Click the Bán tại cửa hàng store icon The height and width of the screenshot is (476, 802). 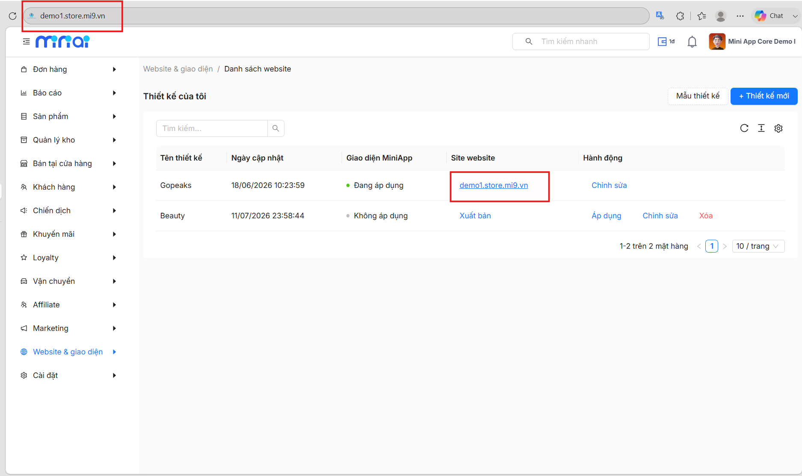[24, 164]
